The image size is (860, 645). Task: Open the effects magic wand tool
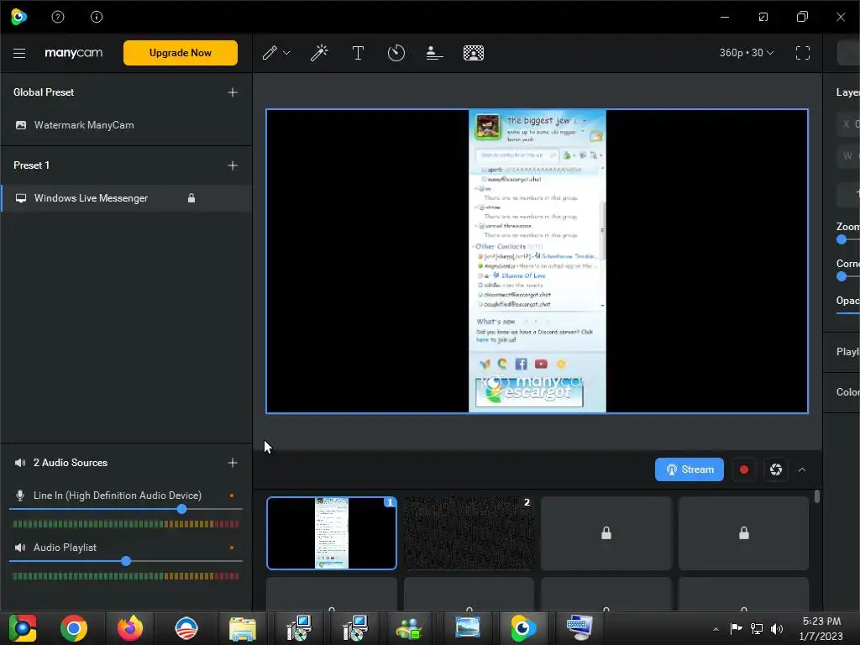point(318,53)
